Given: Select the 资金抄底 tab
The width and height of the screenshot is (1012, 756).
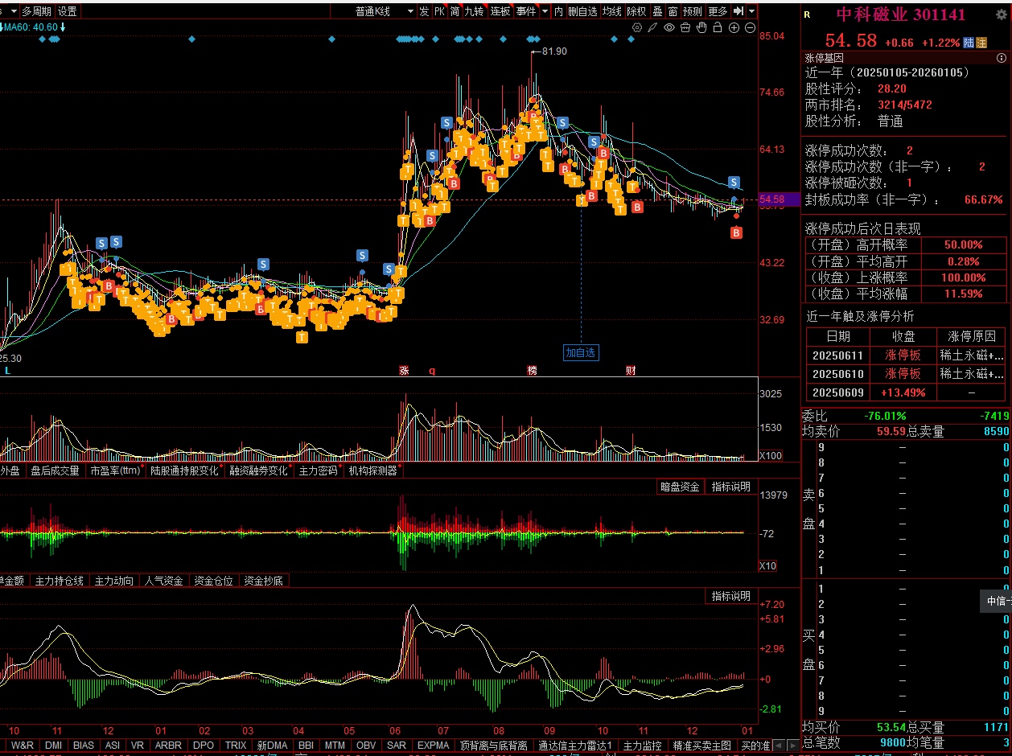Looking at the screenshot, I should (x=264, y=580).
